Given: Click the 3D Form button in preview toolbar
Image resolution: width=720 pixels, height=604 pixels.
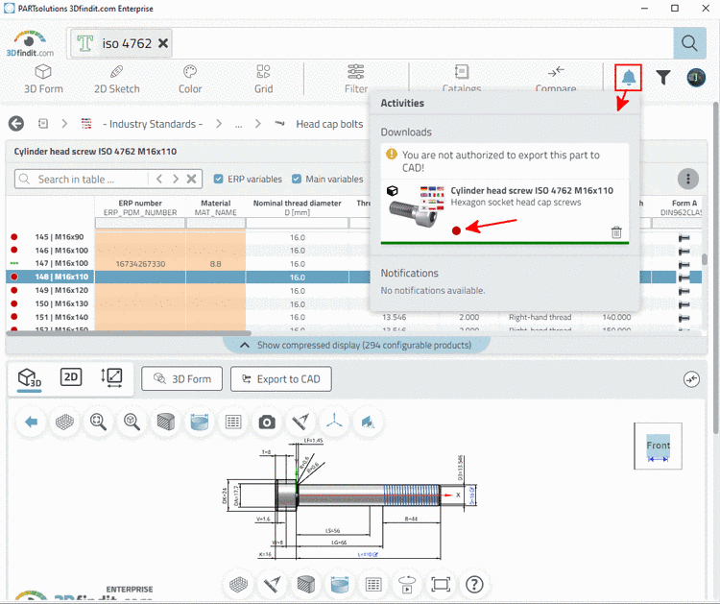Looking at the screenshot, I should point(181,379).
